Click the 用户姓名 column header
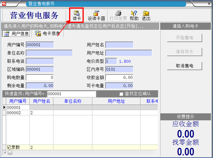This screenshot has width=213, height=158. coord(41,101)
